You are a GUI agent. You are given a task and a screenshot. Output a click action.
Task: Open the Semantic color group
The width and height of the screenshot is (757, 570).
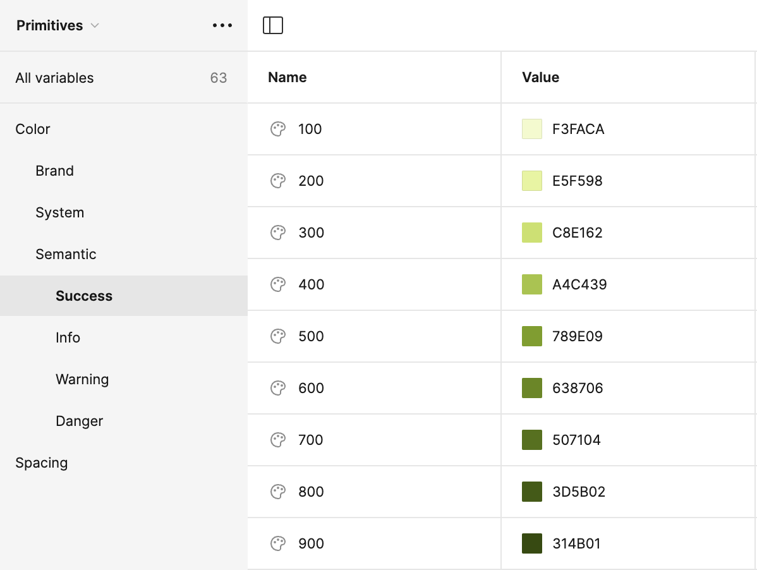tap(66, 254)
